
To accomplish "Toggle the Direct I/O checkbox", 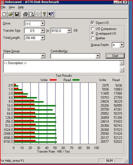I will (92, 23).
